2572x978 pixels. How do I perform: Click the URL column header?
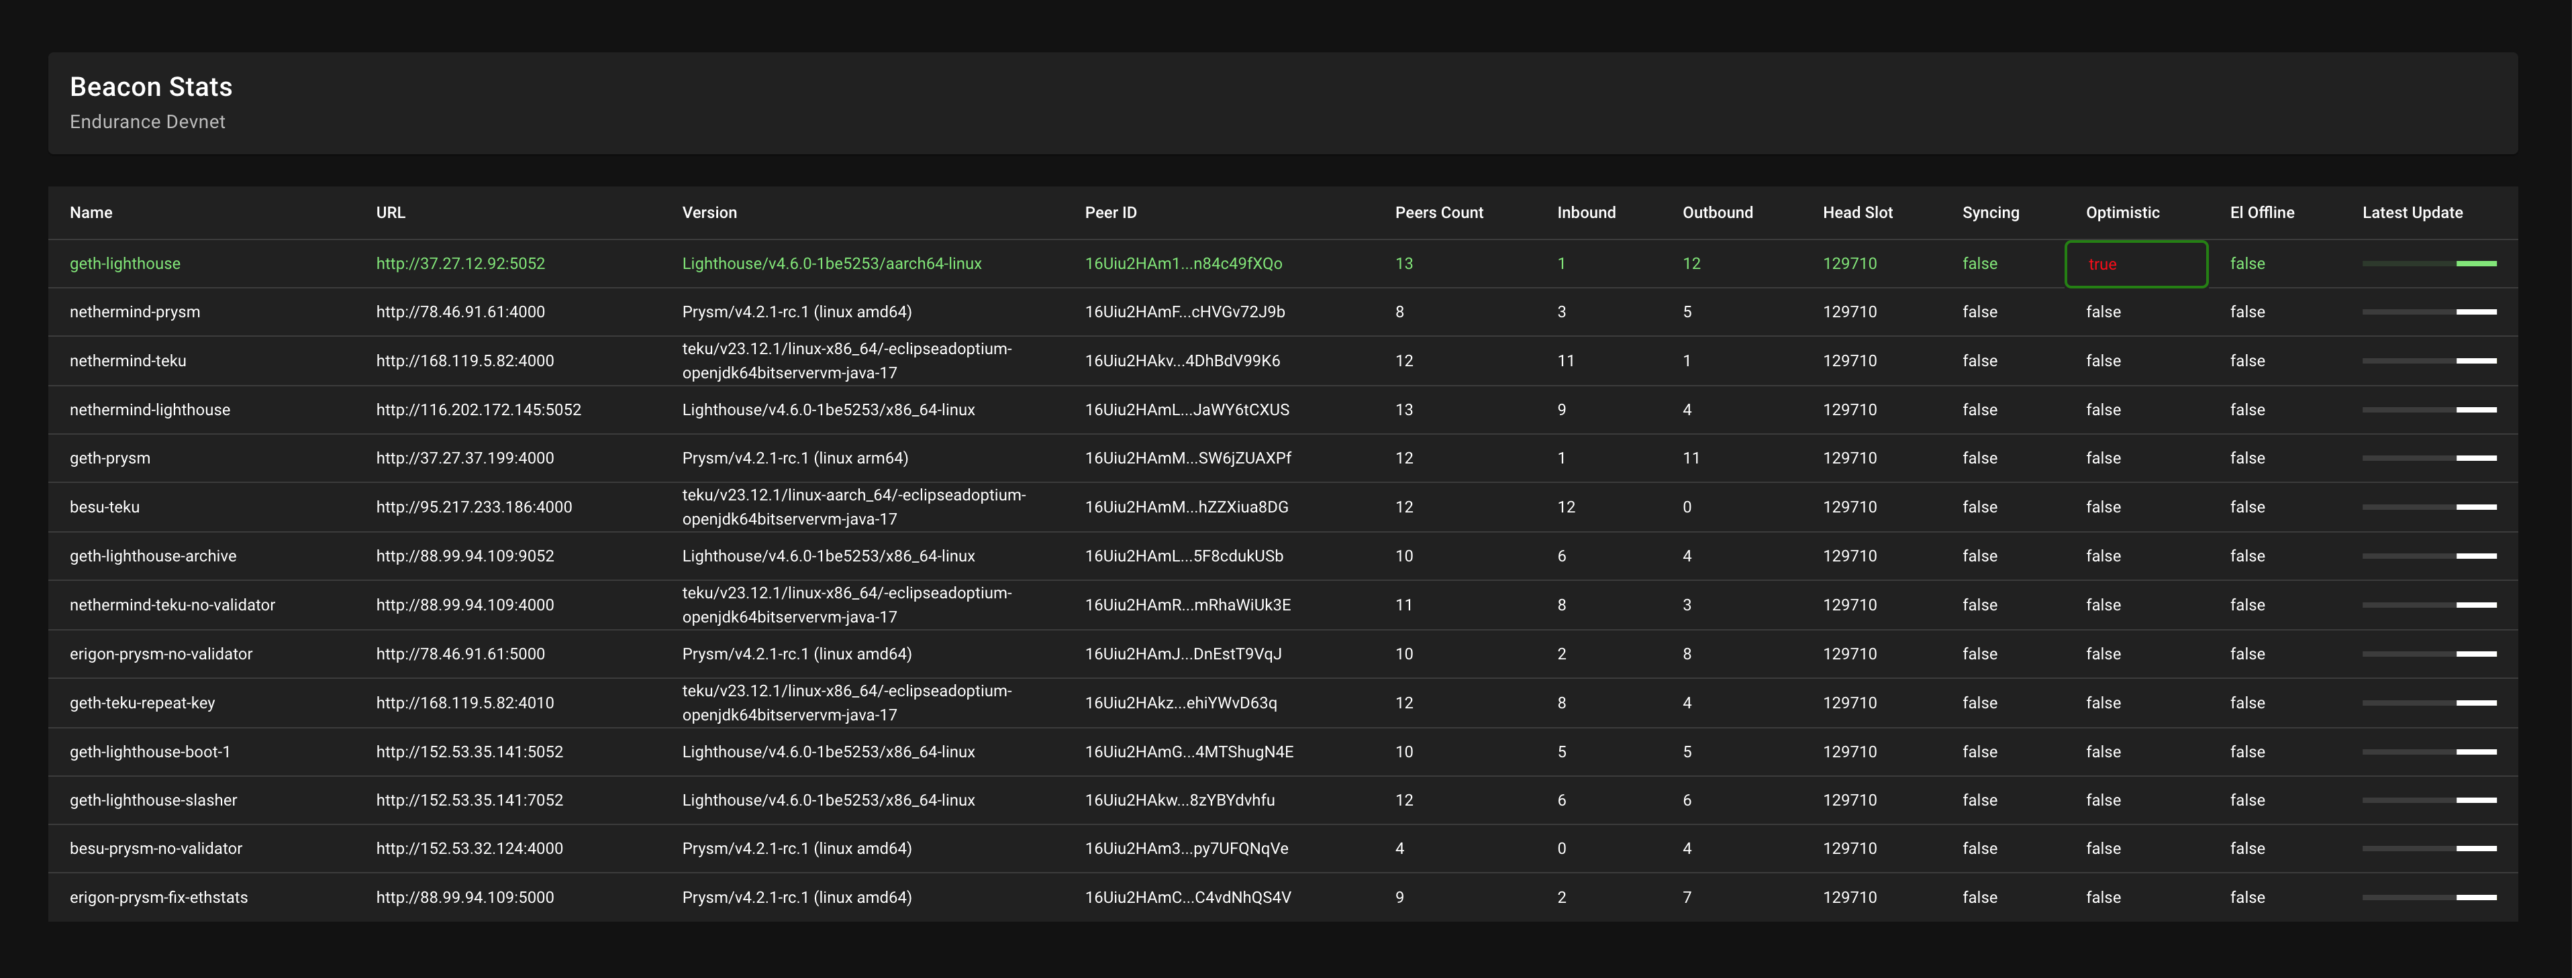(x=391, y=213)
